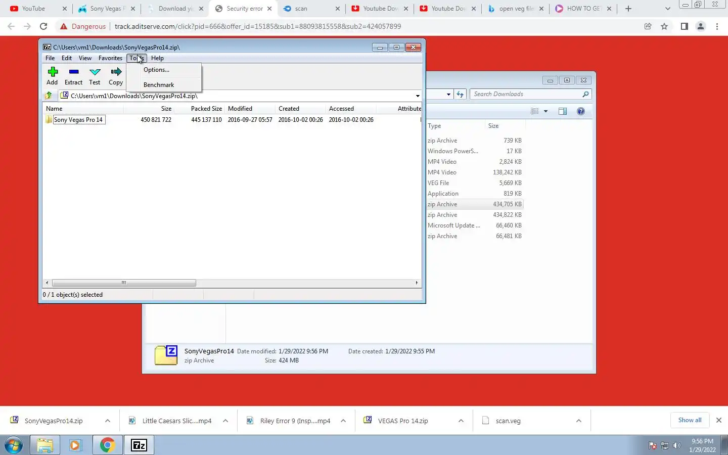Sort 7-Zip list by Modified column
728x455 pixels.
pyautogui.click(x=250, y=109)
